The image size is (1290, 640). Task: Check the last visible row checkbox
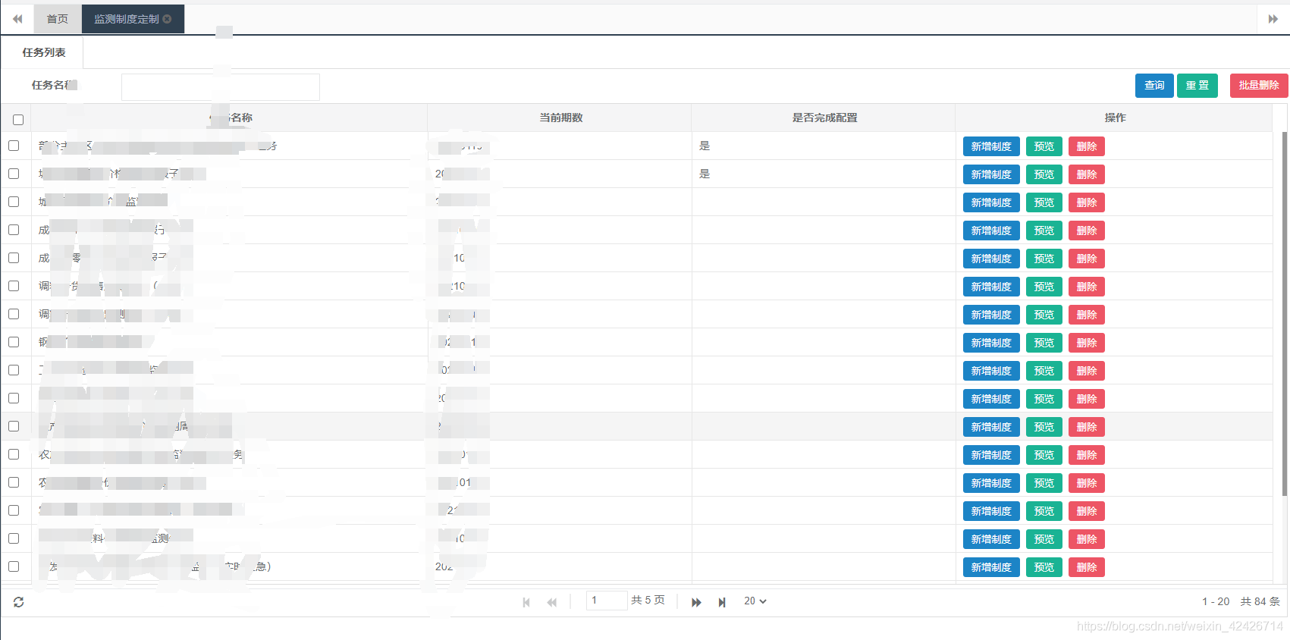click(14, 566)
